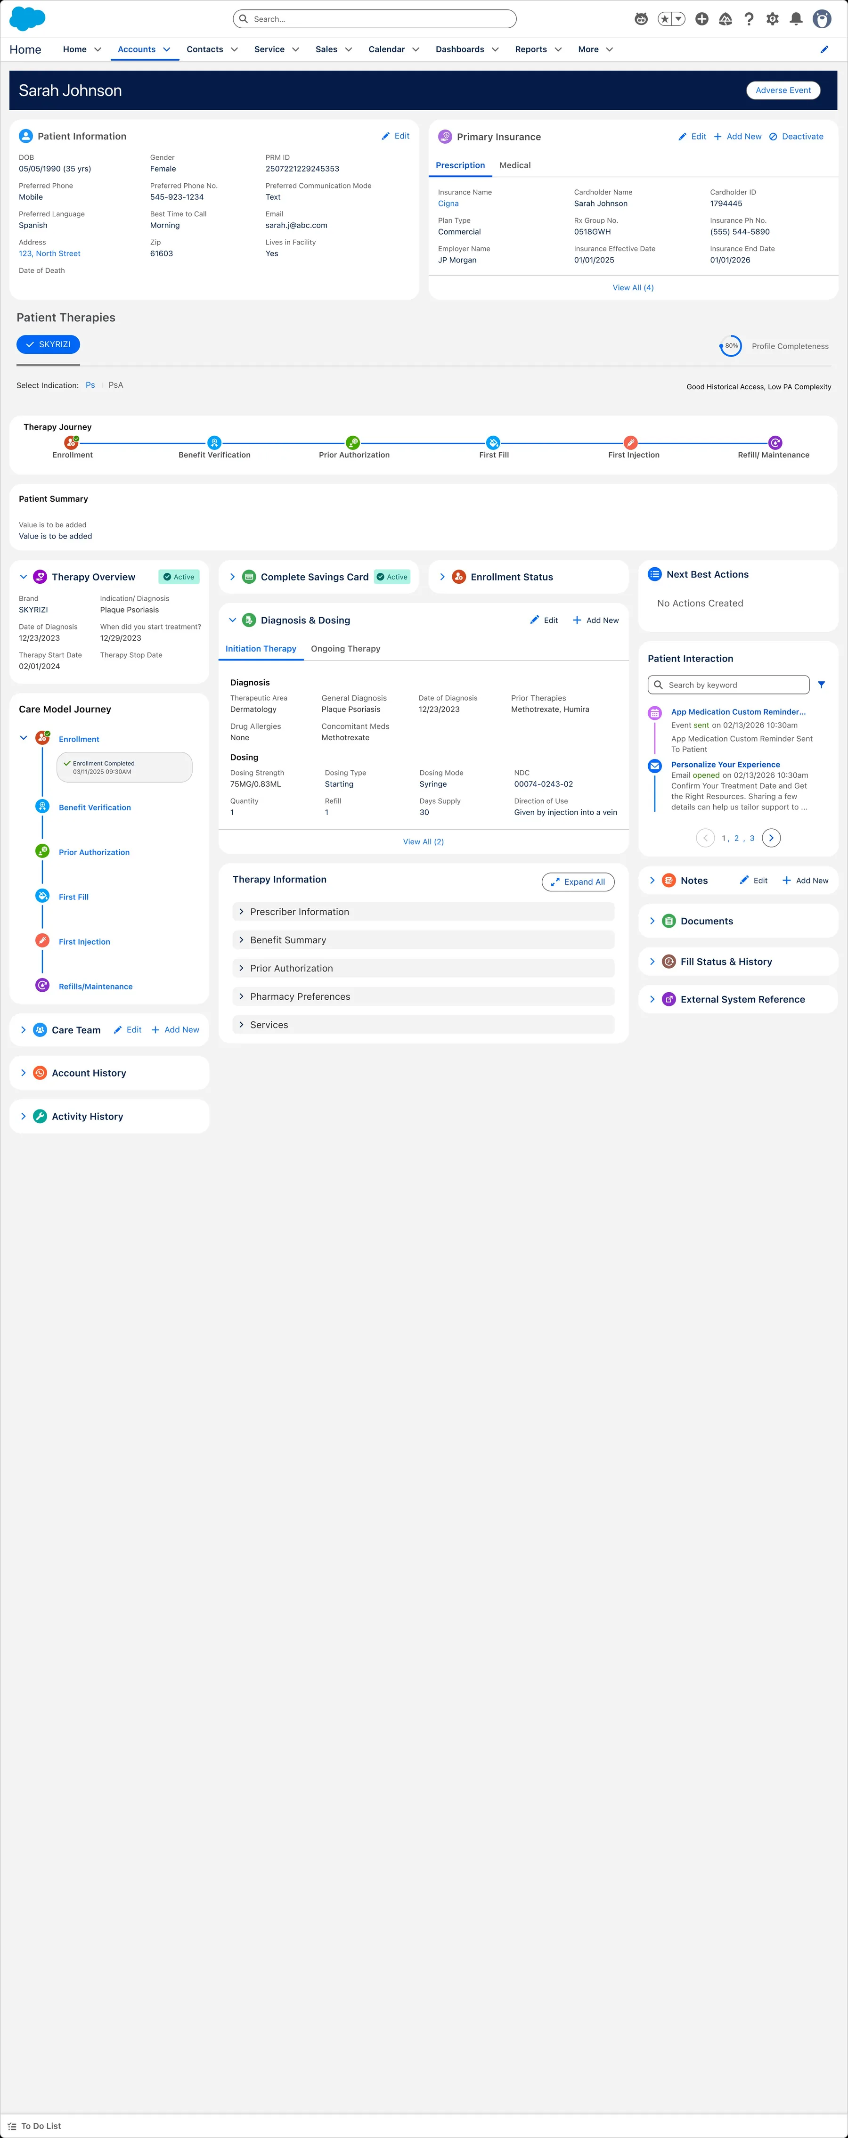Select the Initiation Therapy tab
Screen dimensions: 848x2138
261,649
